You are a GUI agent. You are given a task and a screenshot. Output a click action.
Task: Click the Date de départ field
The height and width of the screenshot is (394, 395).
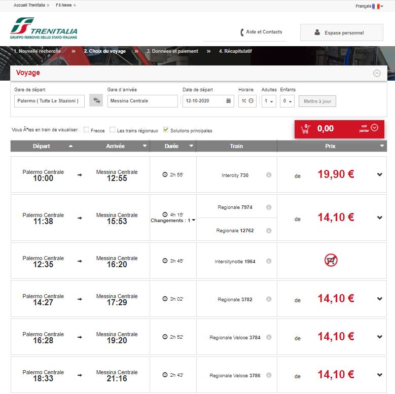tap(208, 101)
